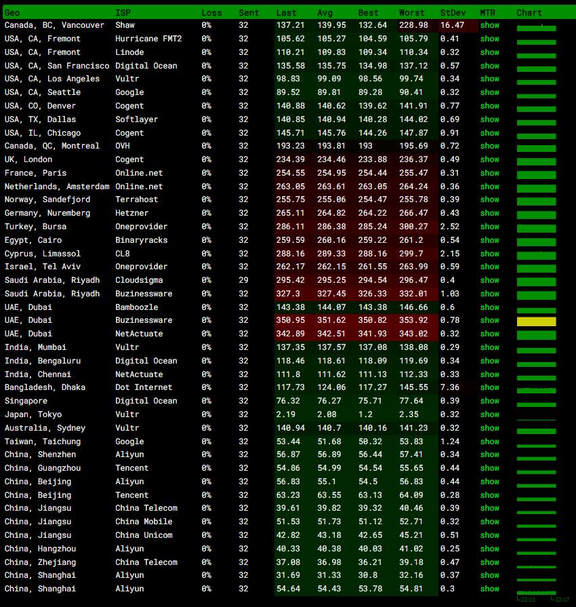Show MTR for Dubai Buzinessware
The width and height of the screenshot is (576, 607).
tap(489, 320)
